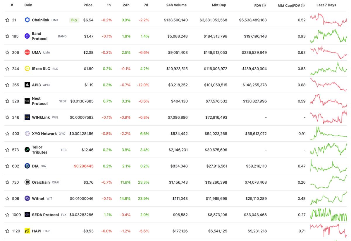
Task: Sort by 24h Volume column header
Action: pyautogui.click(x=176, y=5)
